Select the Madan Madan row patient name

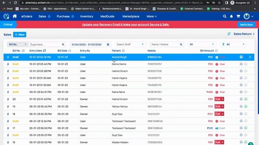tap(120, 142)
